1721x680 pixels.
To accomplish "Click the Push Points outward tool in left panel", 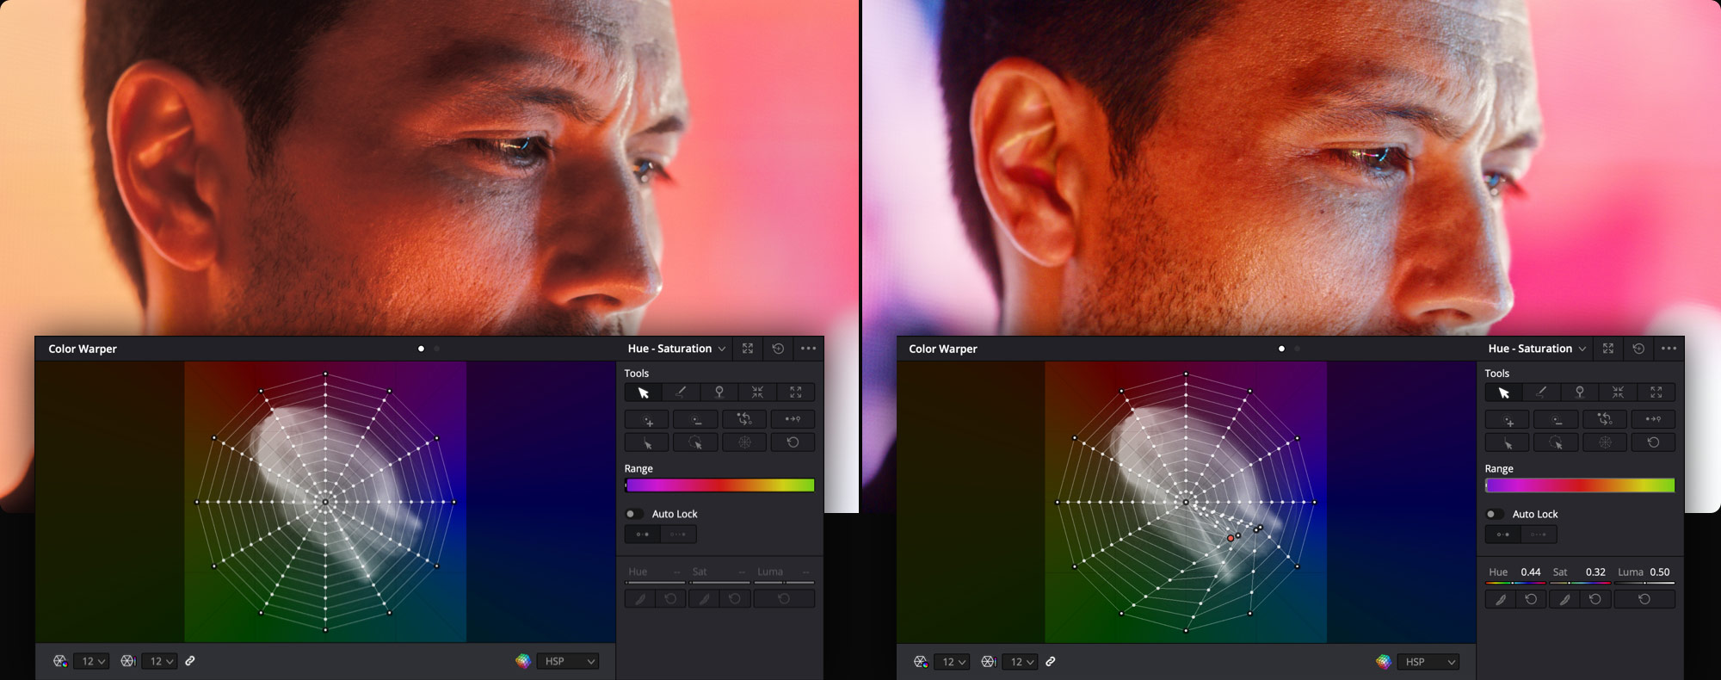I will tap(796, 393).
